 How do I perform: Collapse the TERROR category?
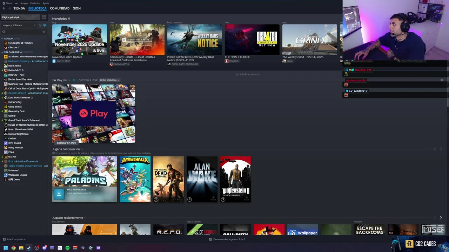pyautogui.click(x=2, y=38)
